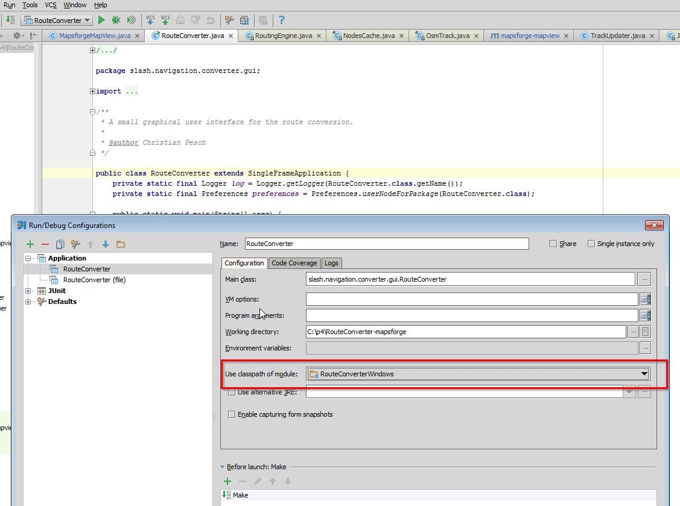
Task: Expand the JUnit tree node
Action: [28, 291]
